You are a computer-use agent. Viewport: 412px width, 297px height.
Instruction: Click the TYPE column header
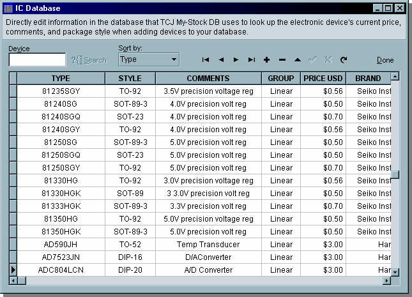(x=61, y=79)
